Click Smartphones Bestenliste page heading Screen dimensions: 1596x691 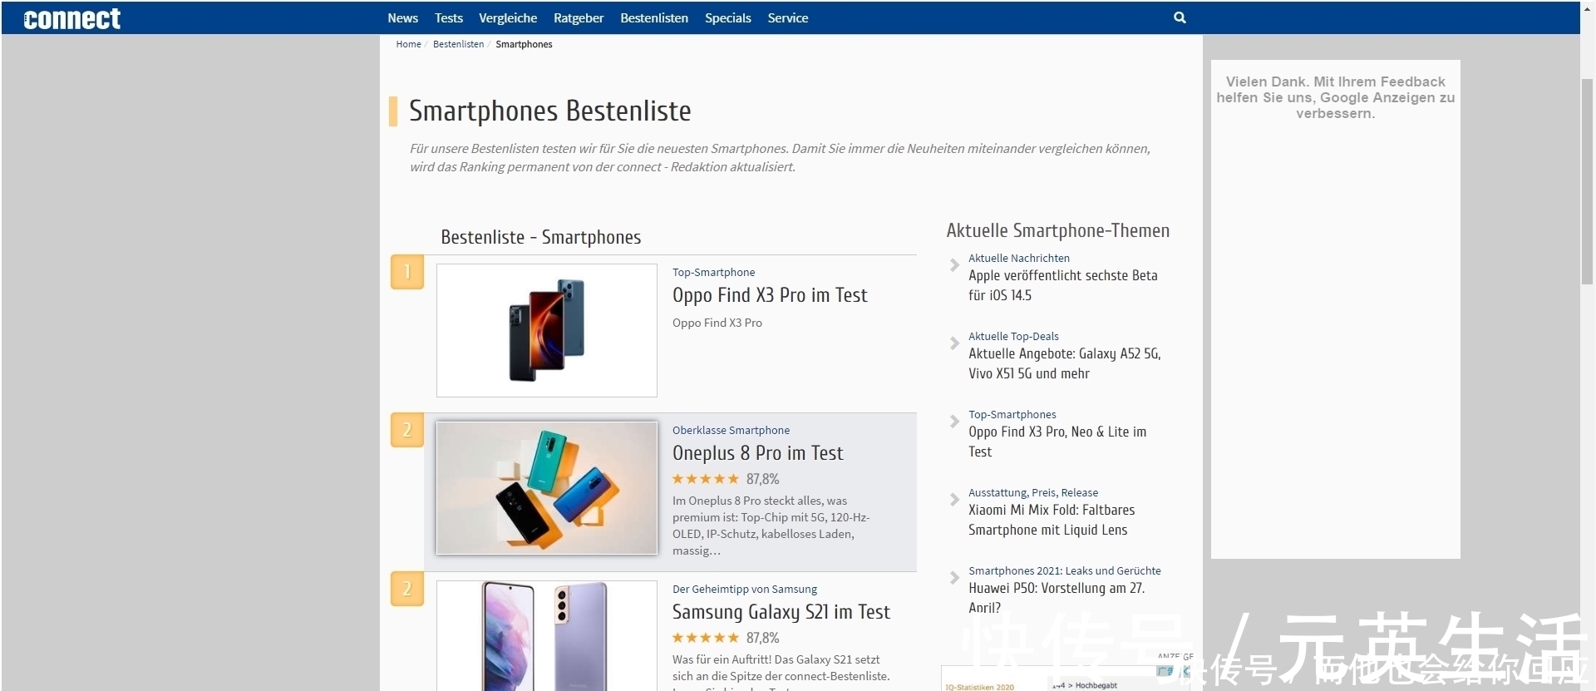(550, 111)
